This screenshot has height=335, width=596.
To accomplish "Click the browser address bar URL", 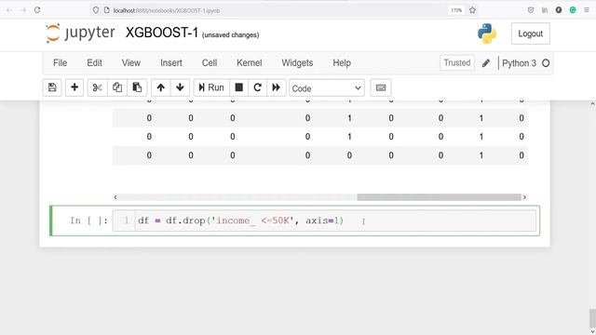I will tap(167, 10).
